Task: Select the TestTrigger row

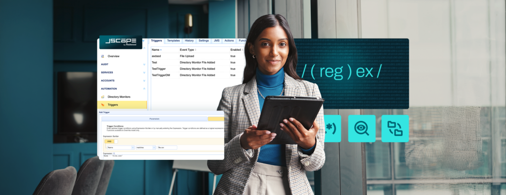Action: (198, 69)
